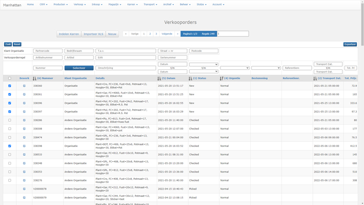Open edit icon for order 338348
364x205 pixels.
click(x=24, y=163)
